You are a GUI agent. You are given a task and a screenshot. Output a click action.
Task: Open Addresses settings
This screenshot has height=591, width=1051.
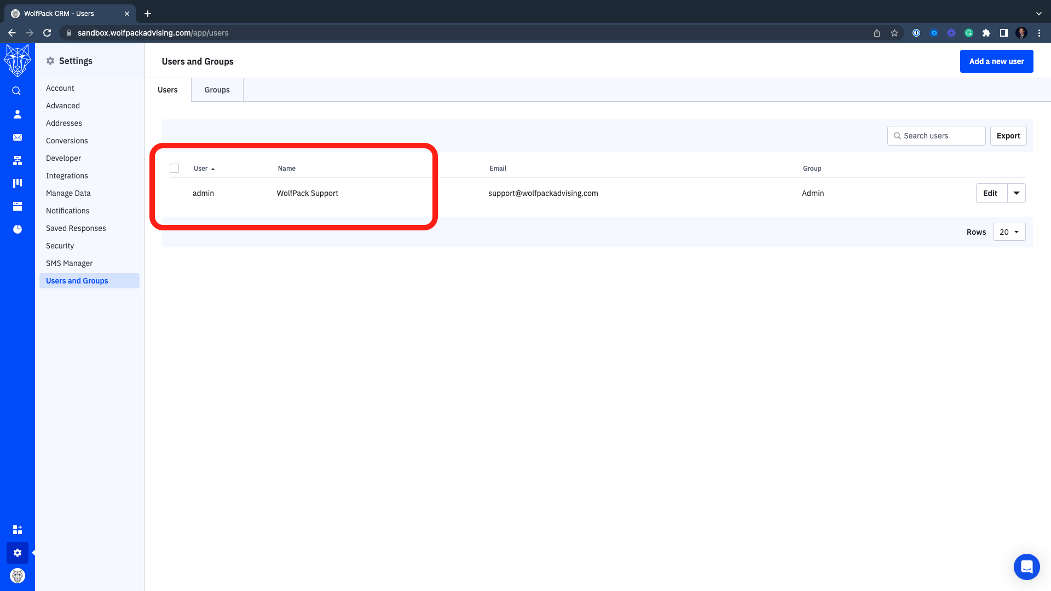[64, 123]
